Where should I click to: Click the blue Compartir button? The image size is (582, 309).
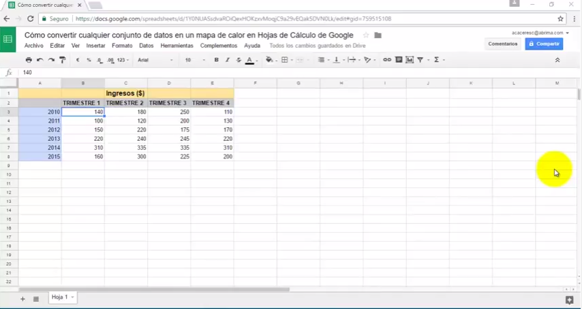click(x=544, y=44)
